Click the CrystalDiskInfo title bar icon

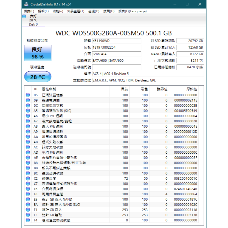26,4
